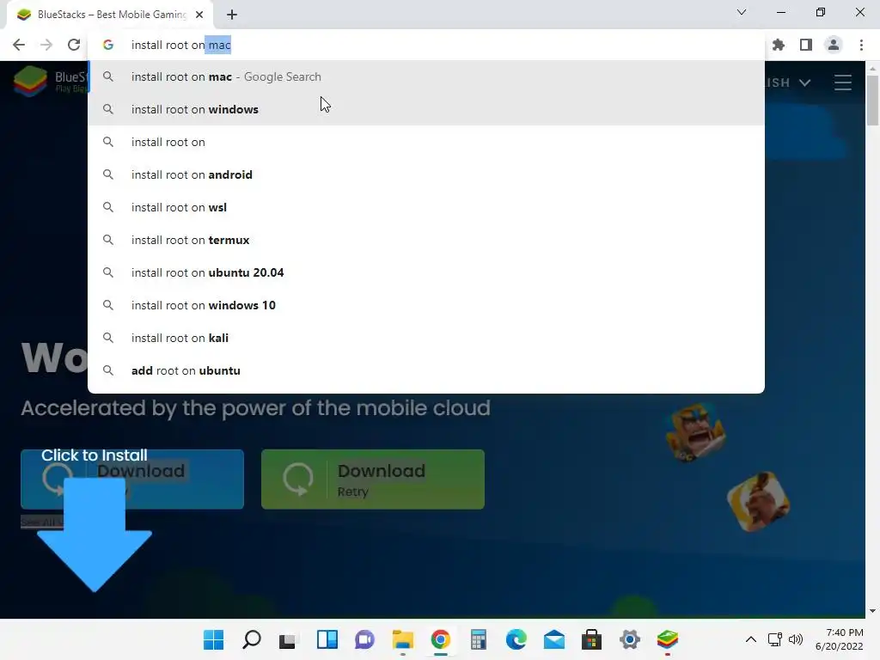Click the page vertical scrollbar thumb
The image size is (880, 660).
coord(872,100)
